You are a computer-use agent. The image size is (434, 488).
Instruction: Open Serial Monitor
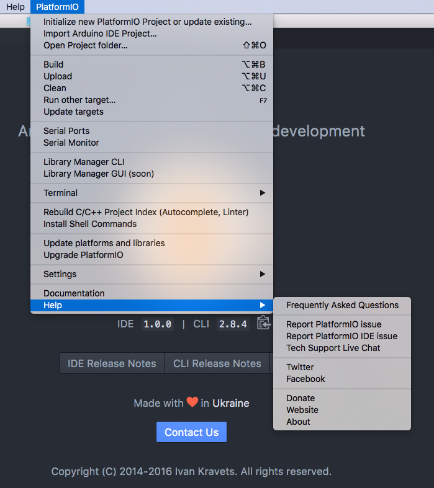click(x=151, y=143)
